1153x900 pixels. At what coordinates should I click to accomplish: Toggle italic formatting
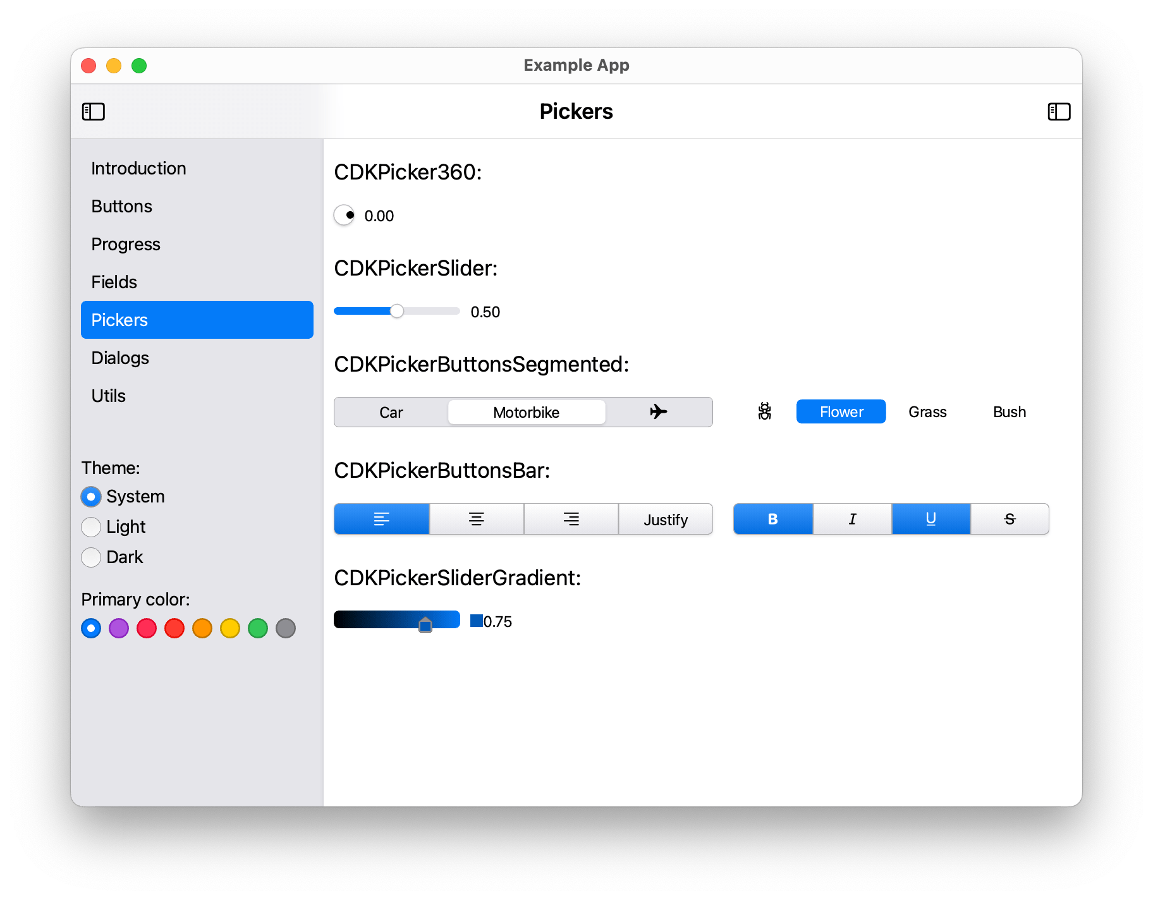pos(851,519)
